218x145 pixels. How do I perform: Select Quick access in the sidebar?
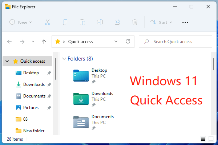point(28,61)
